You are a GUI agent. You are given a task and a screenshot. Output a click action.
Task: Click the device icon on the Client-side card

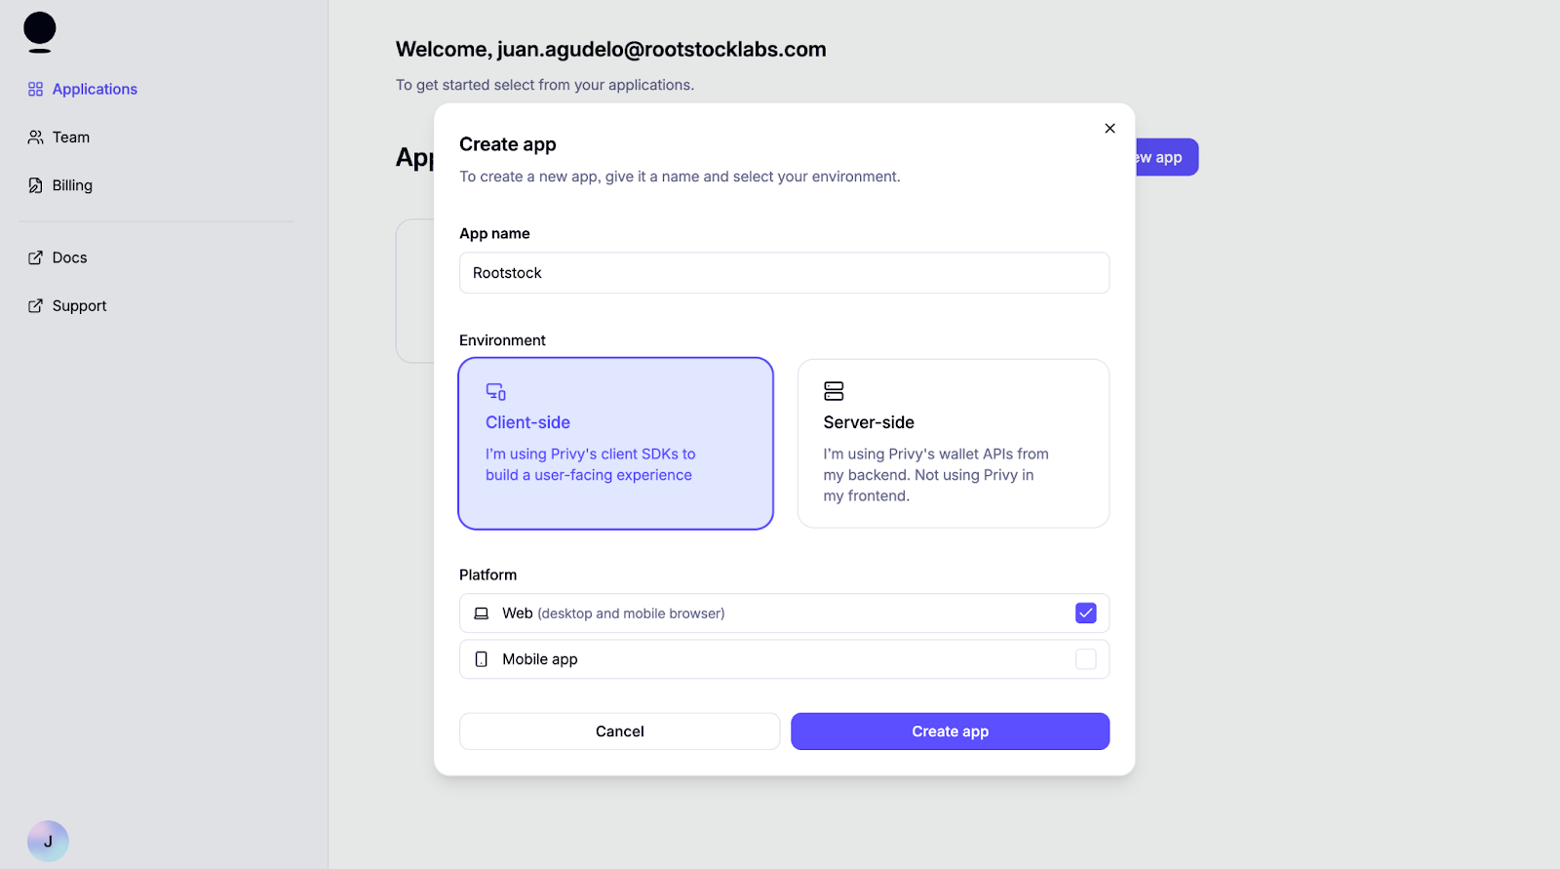click(x=495, y=391)
